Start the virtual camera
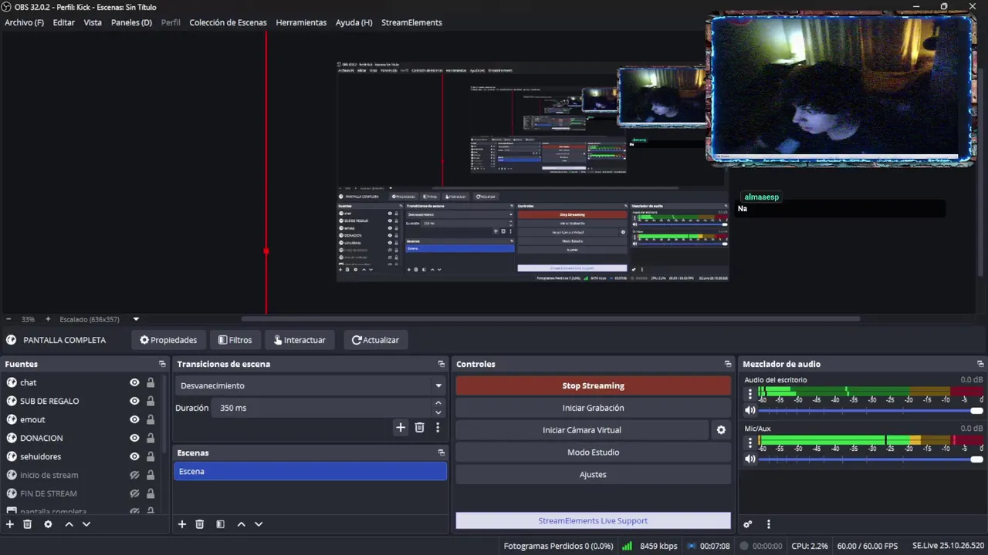 pos(582,430)
